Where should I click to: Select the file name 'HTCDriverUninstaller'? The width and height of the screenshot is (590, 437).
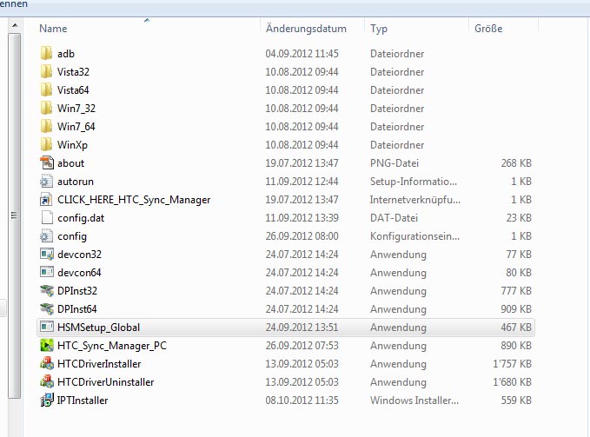click(x=106, y=382)
